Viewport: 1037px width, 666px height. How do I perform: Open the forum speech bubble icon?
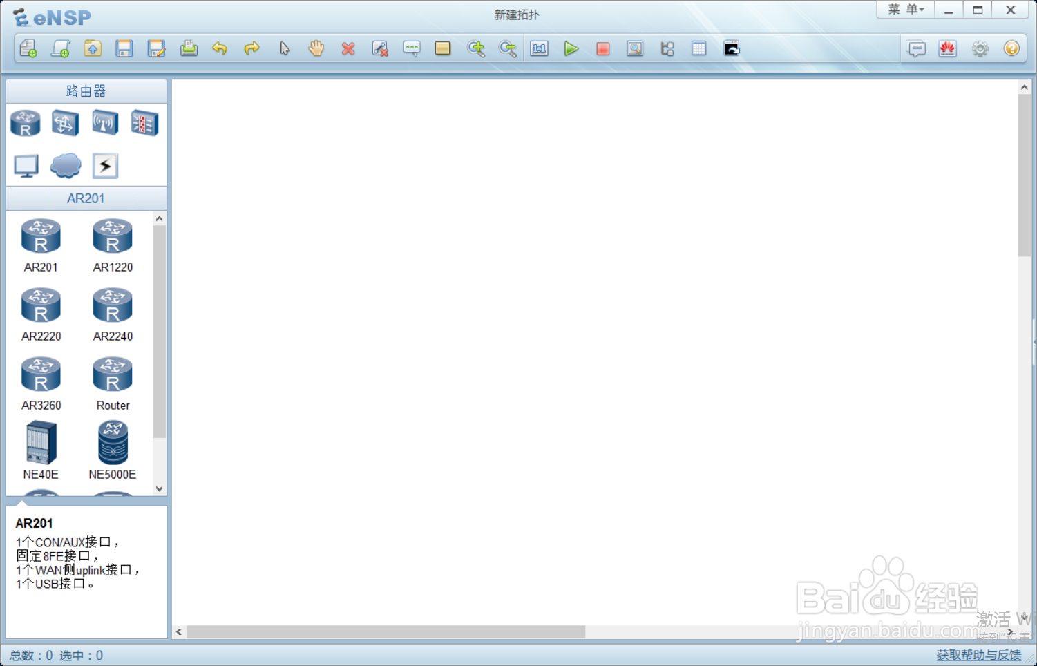point(917,49)
